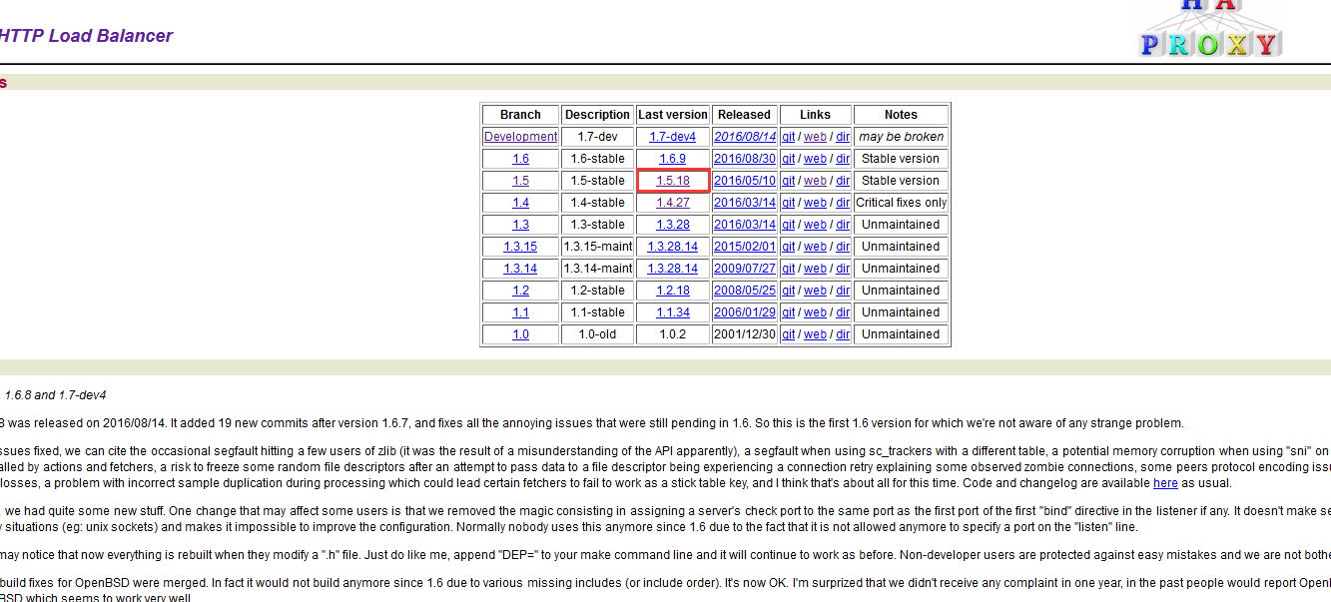The image size is (1331, 602).
Task: Open the 2006/01/29 release date link
Action: tap(745, 312)
